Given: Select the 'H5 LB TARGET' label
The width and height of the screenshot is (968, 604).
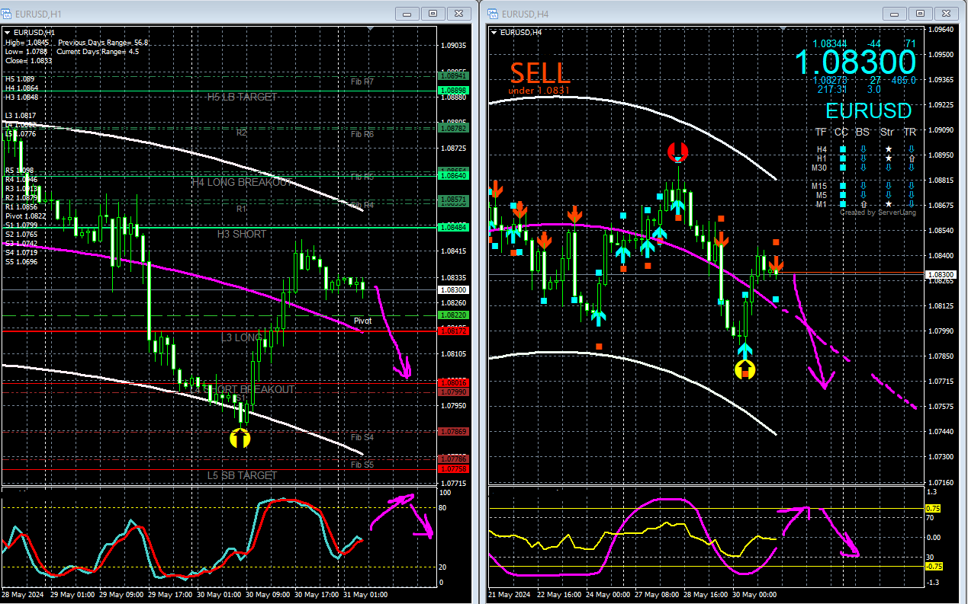Looking at the screenshot, I should point(243,97).
